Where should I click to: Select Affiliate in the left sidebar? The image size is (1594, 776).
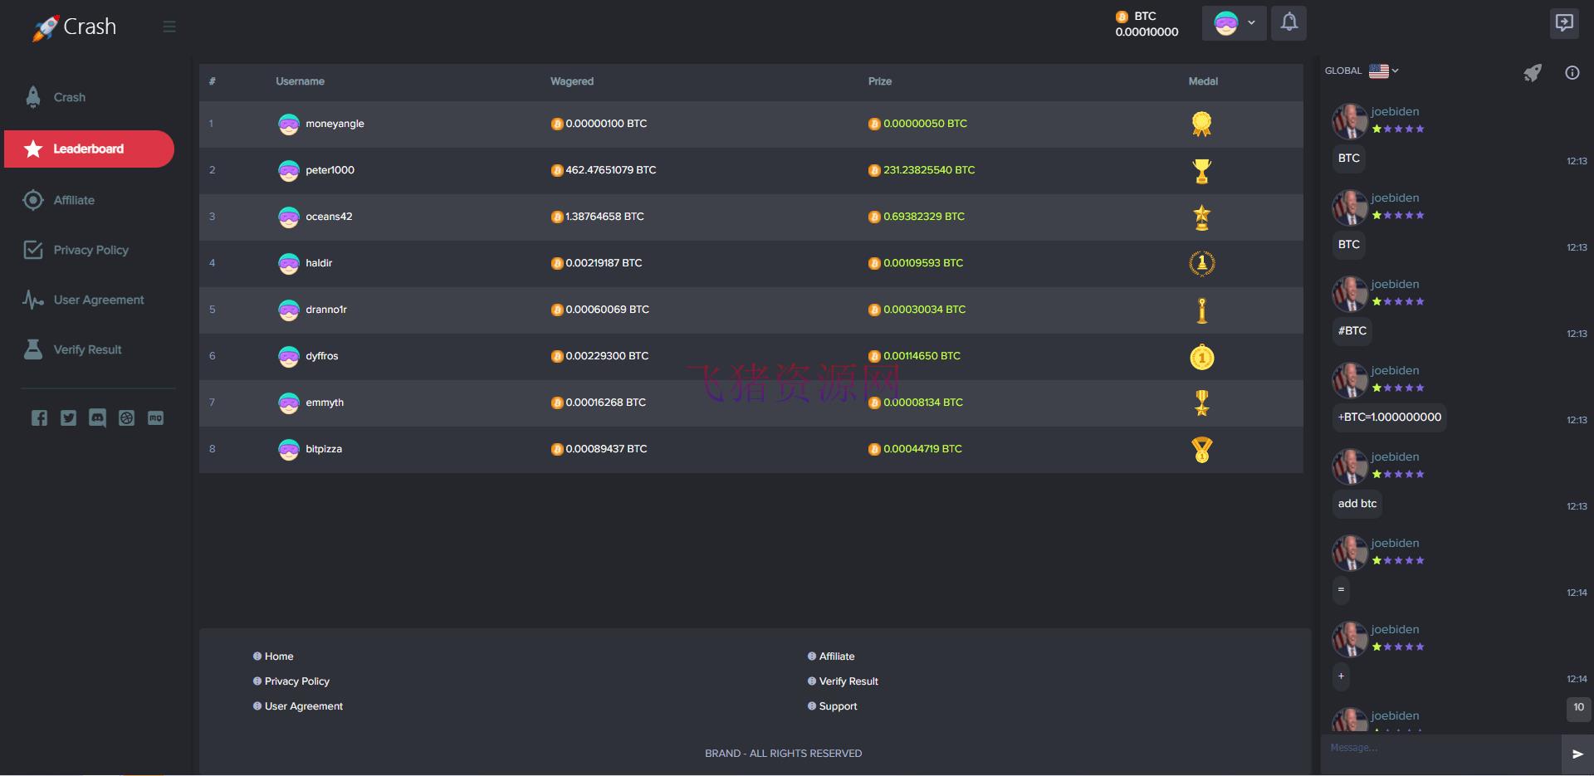pos(74,200)
